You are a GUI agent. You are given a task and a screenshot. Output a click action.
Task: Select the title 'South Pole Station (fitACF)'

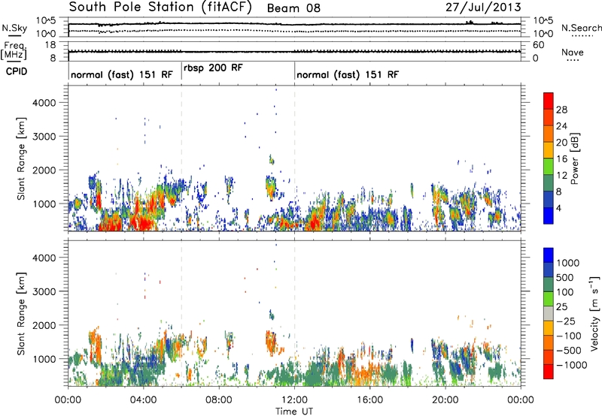coord(160,8)
